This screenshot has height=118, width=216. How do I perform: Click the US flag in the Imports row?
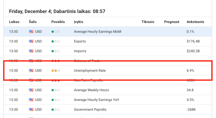pyautogui.click(x=31, y=51)
